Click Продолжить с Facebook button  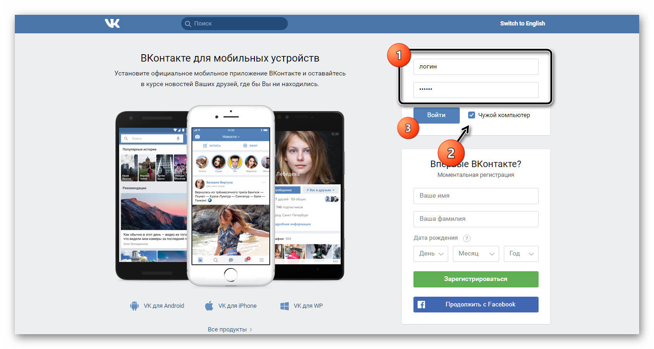(476, 305)
